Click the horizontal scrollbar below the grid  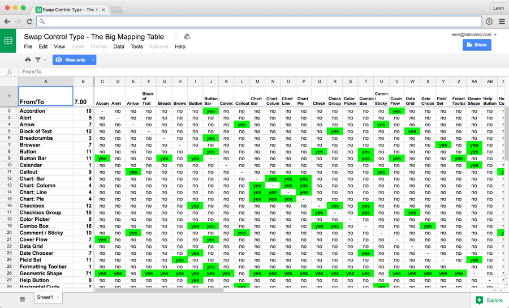pyautogui.click(x=158, y=289)
